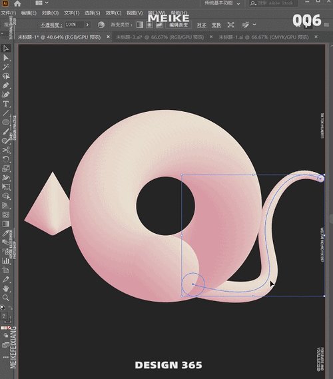Image resolution: width=333 pixels, height=379 pixels.
Task: Toggle radial gradient type button
Action: [149, 25]
